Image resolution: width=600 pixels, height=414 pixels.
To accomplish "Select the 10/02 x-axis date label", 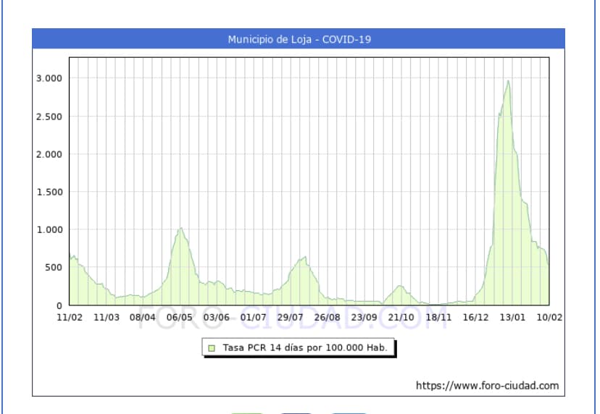I will (x=549, y=317).
